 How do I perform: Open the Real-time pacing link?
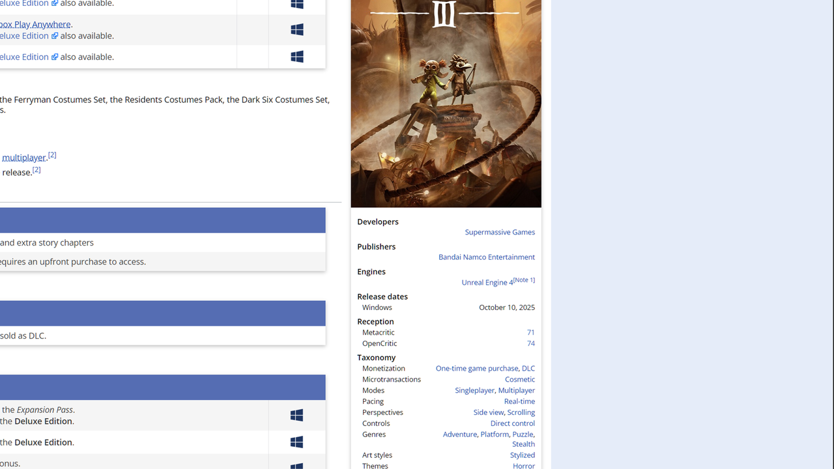[x=519, y=402]
